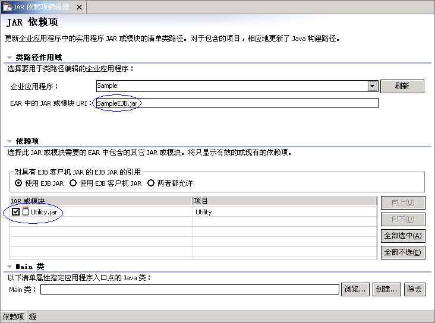This screenshot has height=323, width=435.
Task: Collapse the 类路径作用域 section
Action: point(10,58)
